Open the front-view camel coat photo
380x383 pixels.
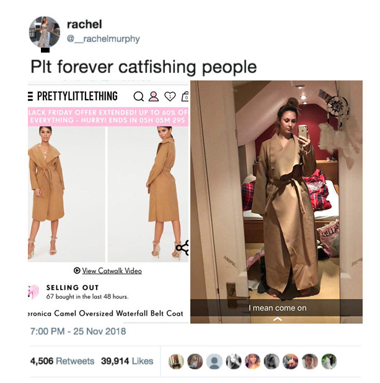66,194
